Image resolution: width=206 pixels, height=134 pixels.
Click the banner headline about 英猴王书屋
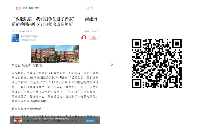(x=51, y=119)
